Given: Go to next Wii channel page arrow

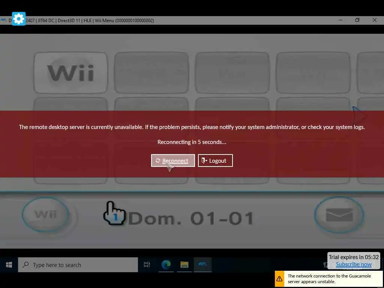Looking at the screenshot, I should coord(359,115).
